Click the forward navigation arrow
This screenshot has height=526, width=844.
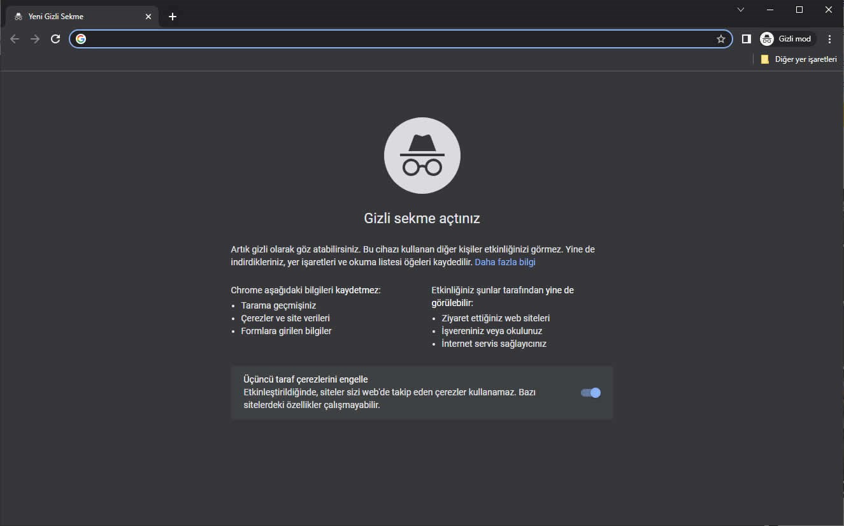tap(35, 39)
